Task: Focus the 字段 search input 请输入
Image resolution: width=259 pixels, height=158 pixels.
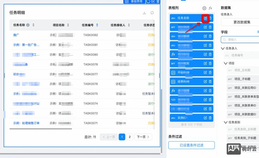Action: pos(240,39)
